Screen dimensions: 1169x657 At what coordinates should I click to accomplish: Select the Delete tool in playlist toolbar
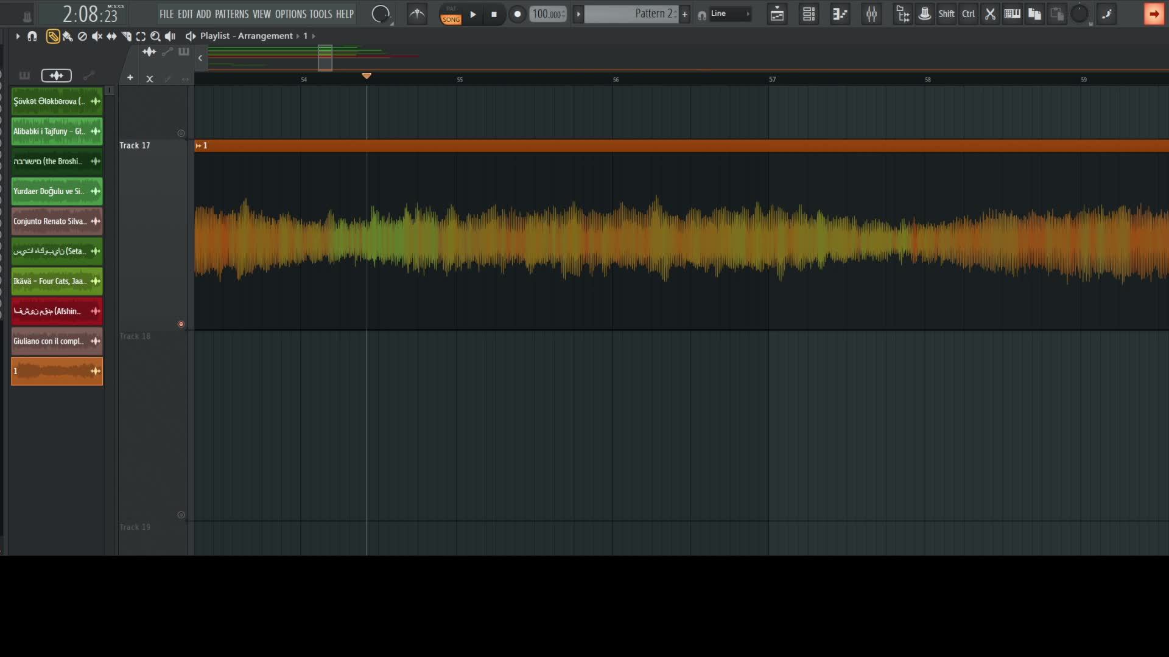(82, 36)
